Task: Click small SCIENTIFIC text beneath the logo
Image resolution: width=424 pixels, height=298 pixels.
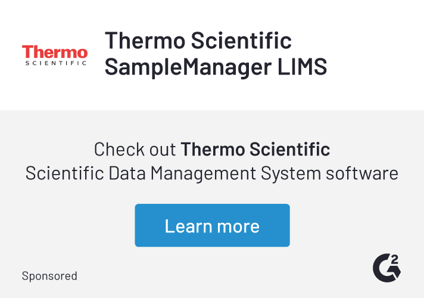Action: [x=55, y=63]
